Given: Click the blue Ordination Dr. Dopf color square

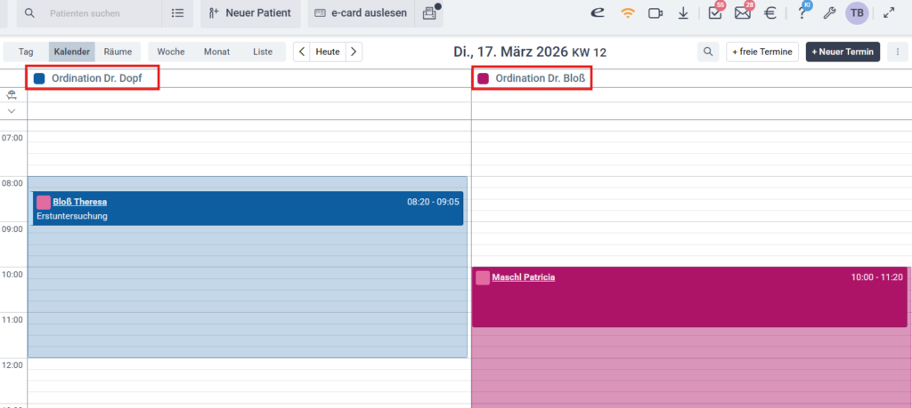Looking at the screenshot, I should click(x=39, y=78).
